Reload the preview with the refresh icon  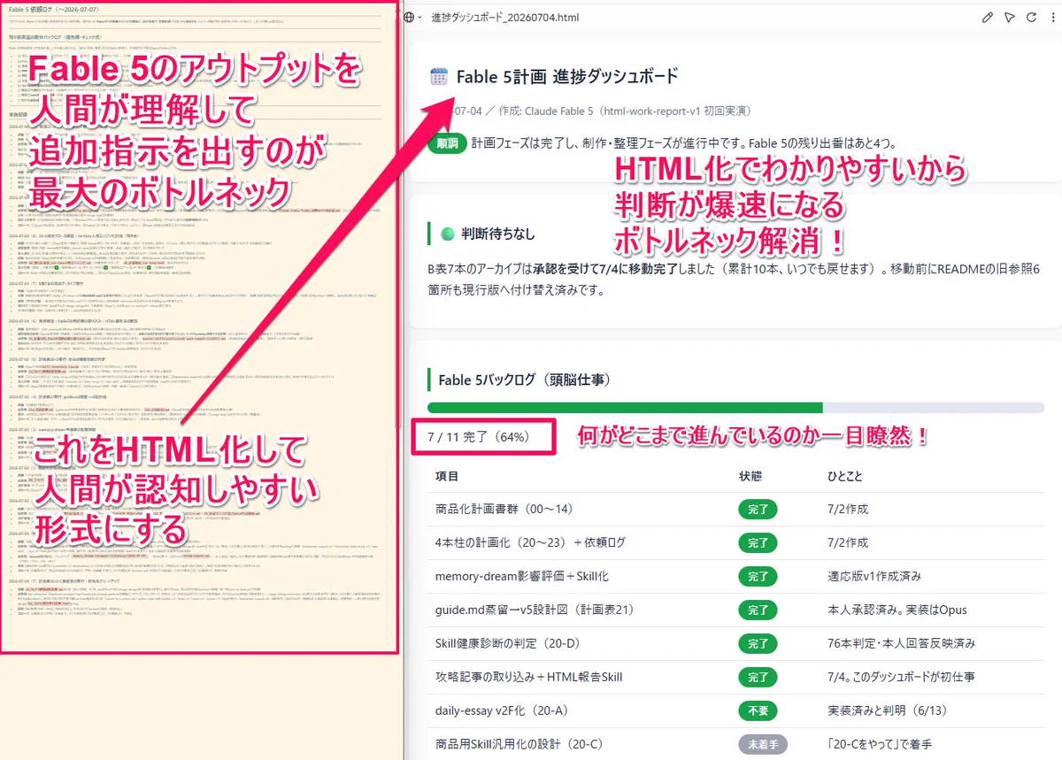tap(1029, 17)
